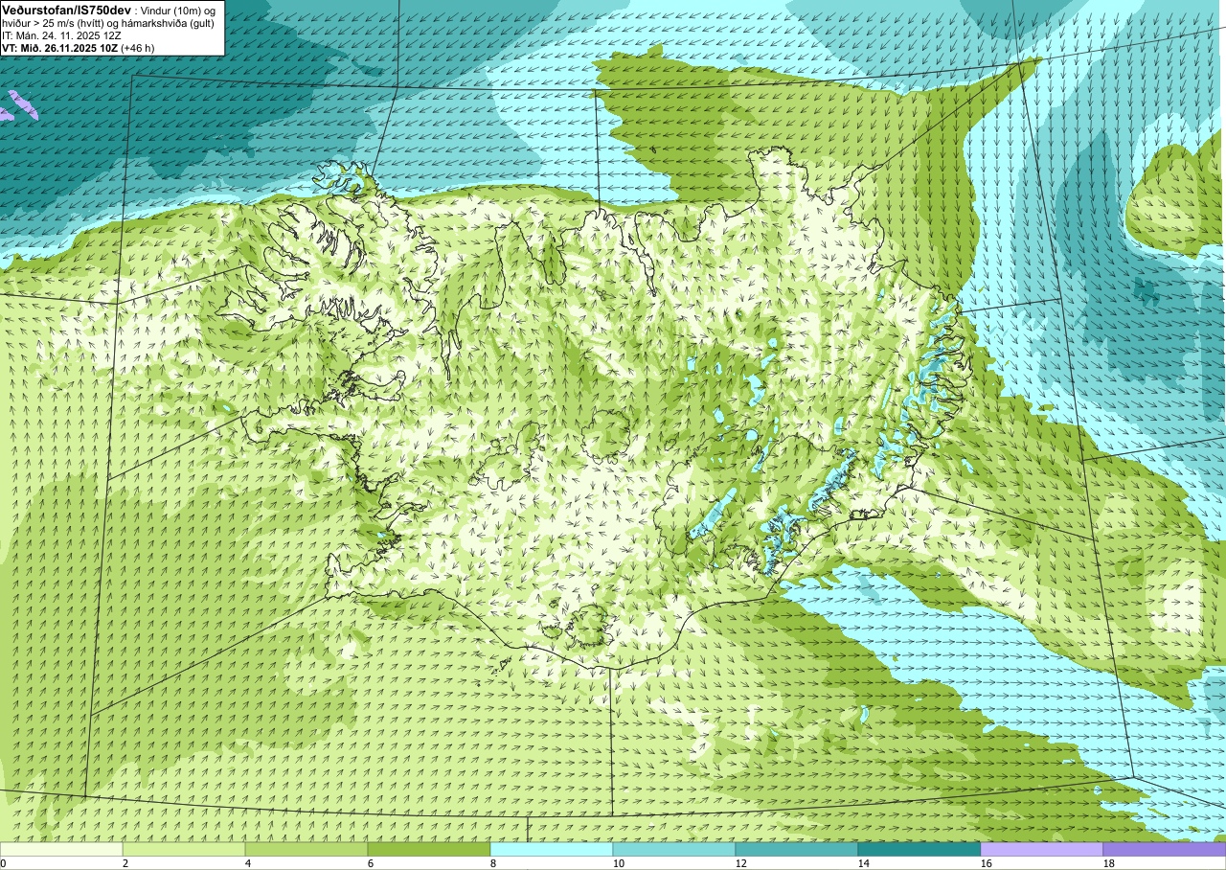Click the dark teal 14–16 m/s legend swatch
The width and height of the screenshot is (1226, 870).
[919, 849]
